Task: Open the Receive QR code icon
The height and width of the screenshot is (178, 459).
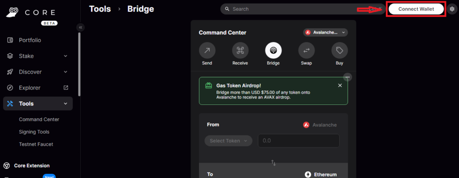Action: 240,50
